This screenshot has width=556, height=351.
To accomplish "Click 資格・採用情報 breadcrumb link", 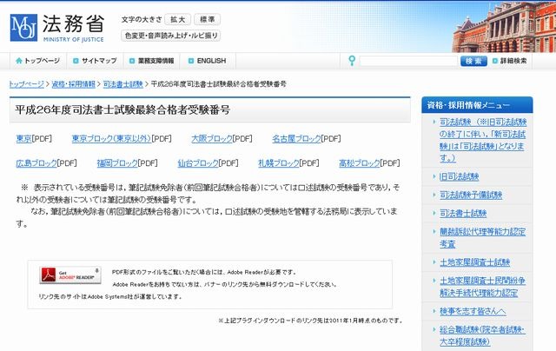I will (74, 84).
